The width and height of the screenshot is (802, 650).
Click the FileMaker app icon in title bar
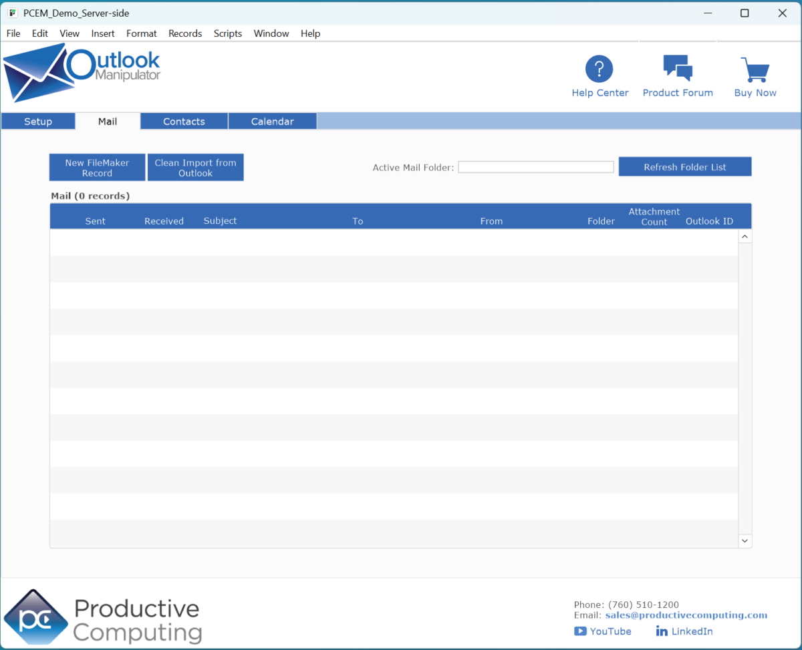tap(13, 13)
